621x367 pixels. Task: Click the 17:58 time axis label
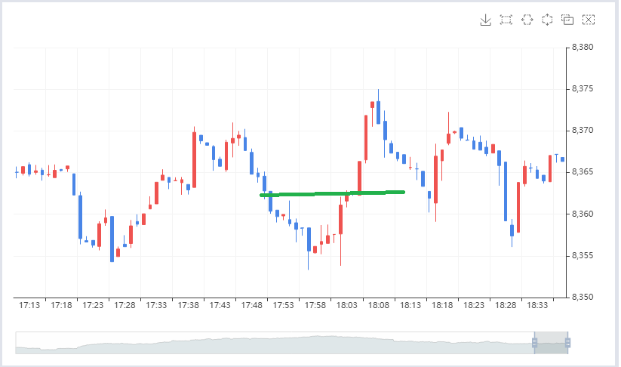315,305
